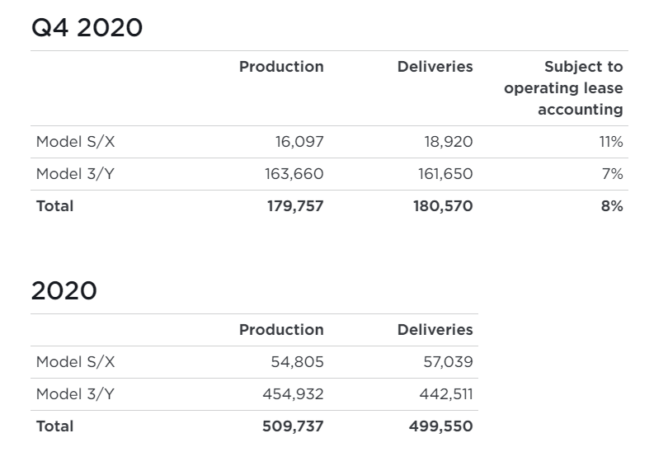Click the Q4 2020 heading
The height and width of the screenshot is (452, 668).
pyautogui.click(x=87, y=27)
